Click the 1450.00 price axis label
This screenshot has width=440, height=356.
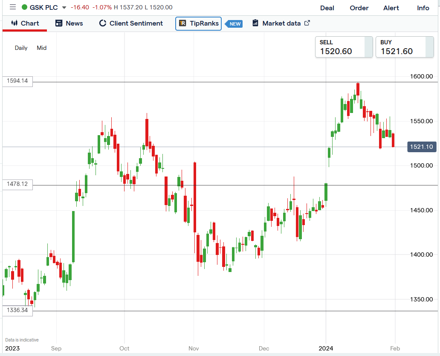click(x=422, y=210)
